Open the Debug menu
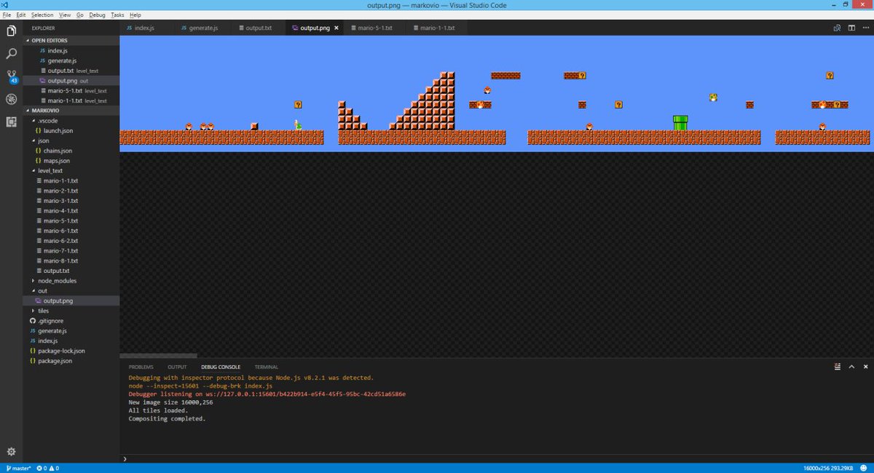Viewport: 874px width, 473px height. (x=97, y=15)
